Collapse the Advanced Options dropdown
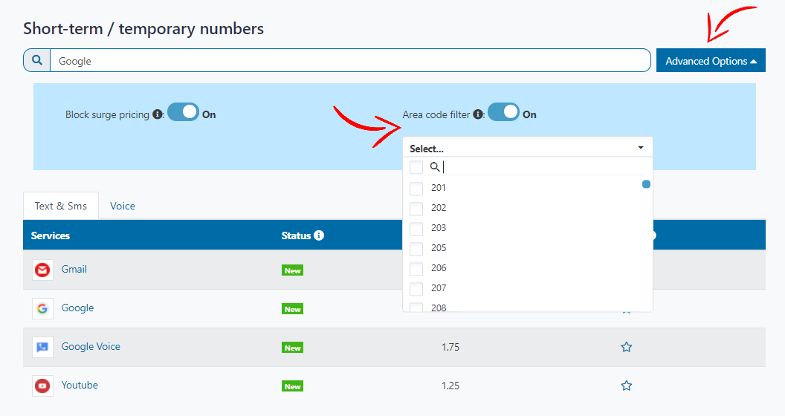The image size is (785, 416). pyautogui.click(x=711, y=61)
